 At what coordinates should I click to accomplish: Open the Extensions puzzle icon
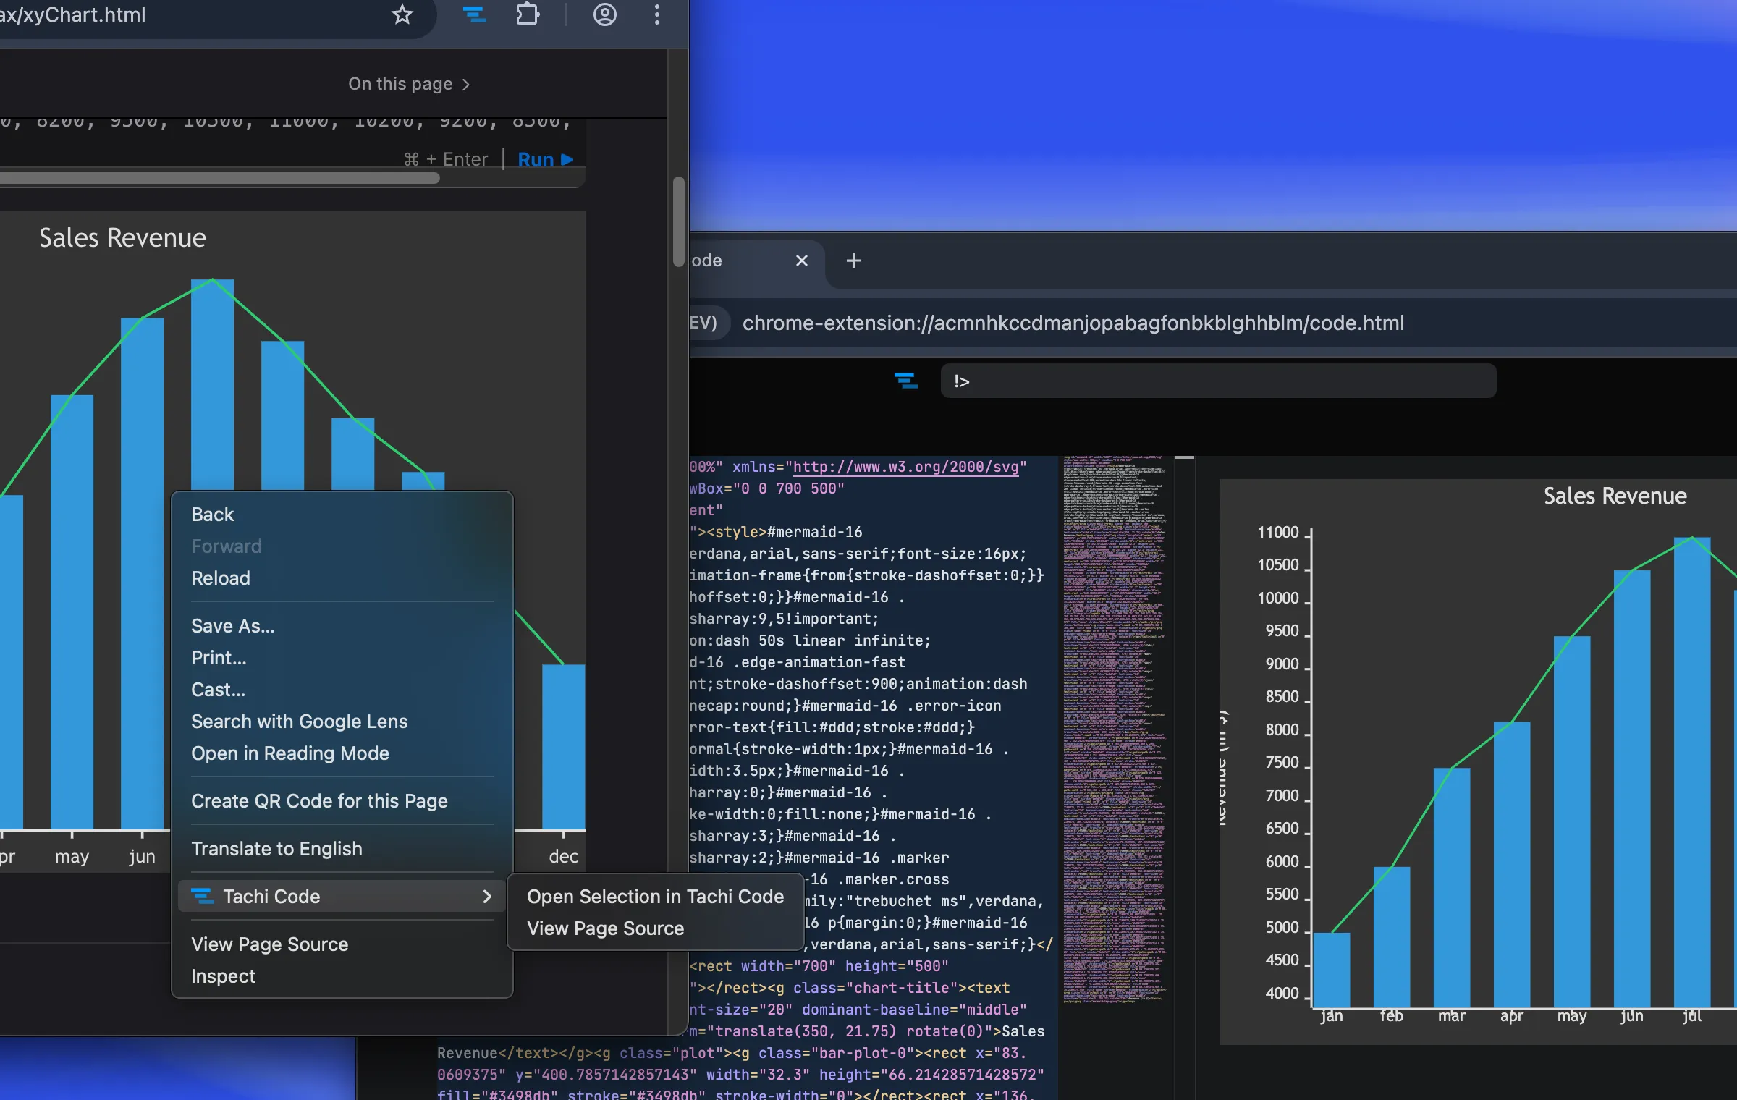click(528, 14)
